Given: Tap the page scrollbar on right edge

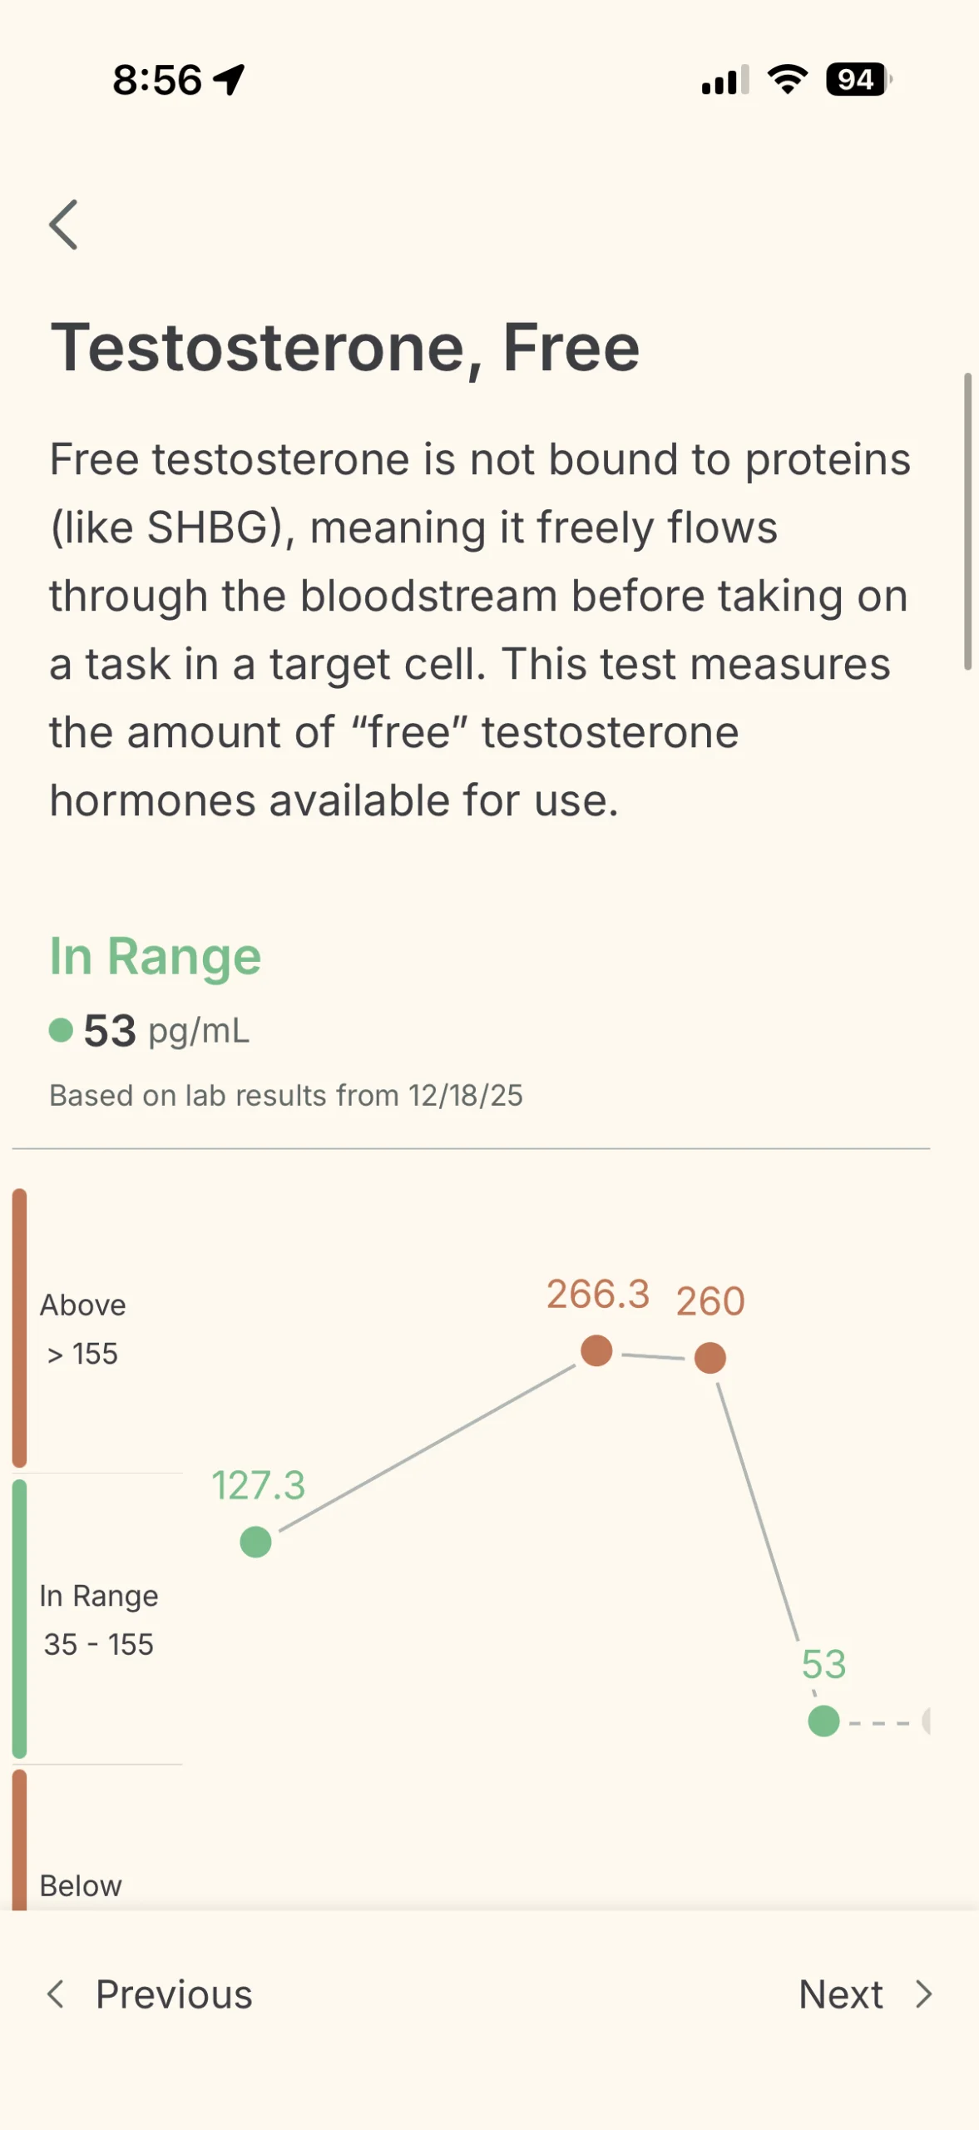Looking at the screenshot, I should (x=967, y=521).
